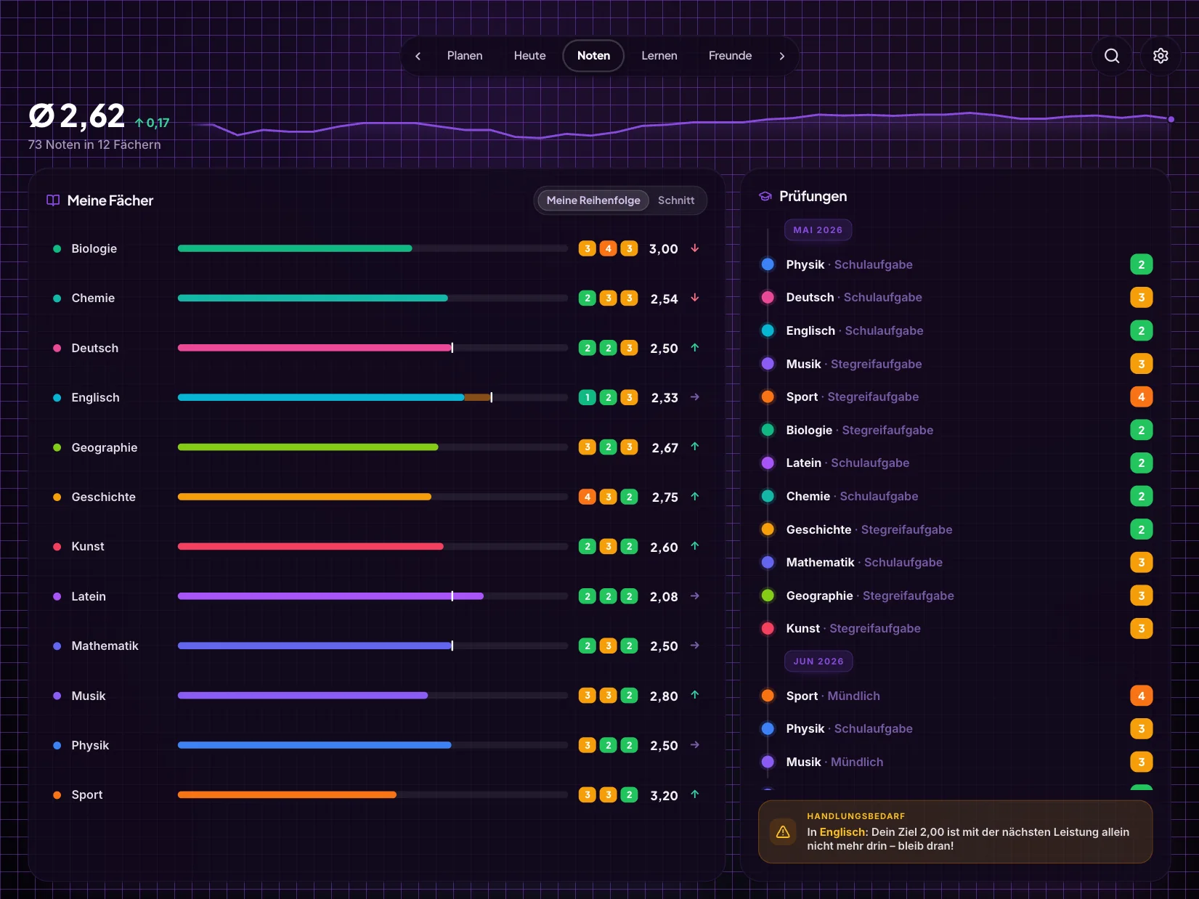Open the Freunde tab

click(x=730, y=56)
